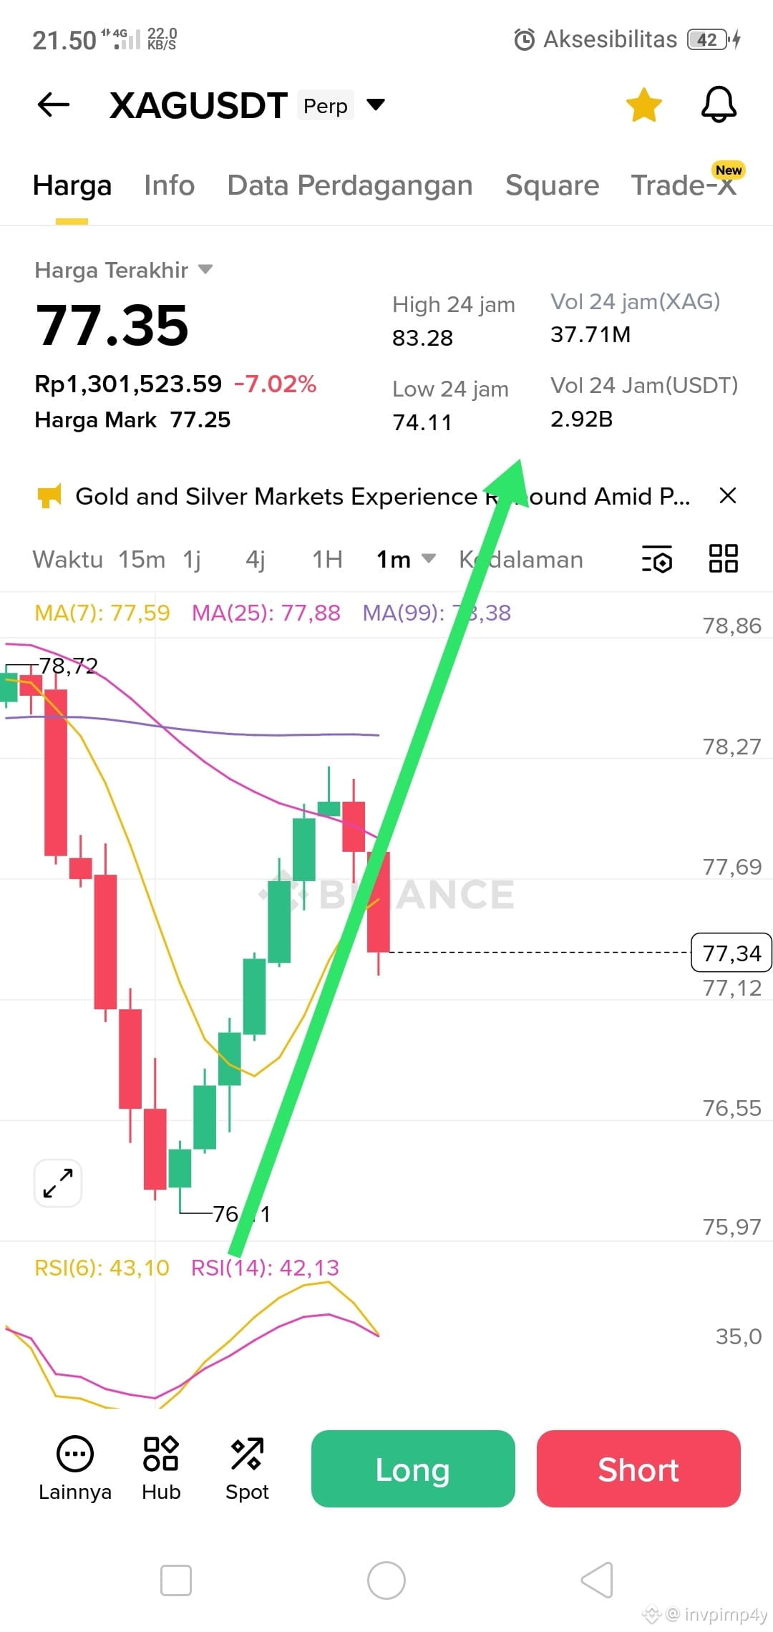Dismiss the Gold and Silver news banner
The image size is (773, 1632).
tap(728, 495)
